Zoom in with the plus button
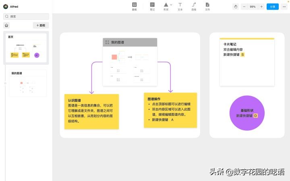The width and height of the screenshot is (290, 181). coord(261,7)
